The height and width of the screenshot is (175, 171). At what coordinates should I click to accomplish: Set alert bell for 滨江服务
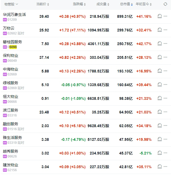[x=160, y=112]
